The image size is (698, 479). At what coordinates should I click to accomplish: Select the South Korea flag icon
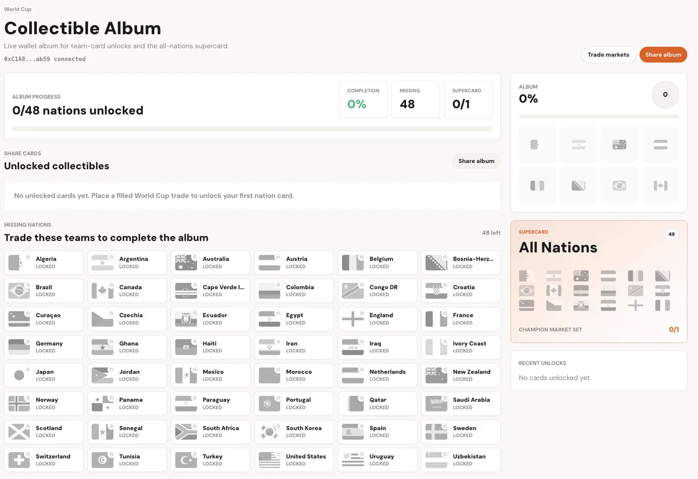269,432
